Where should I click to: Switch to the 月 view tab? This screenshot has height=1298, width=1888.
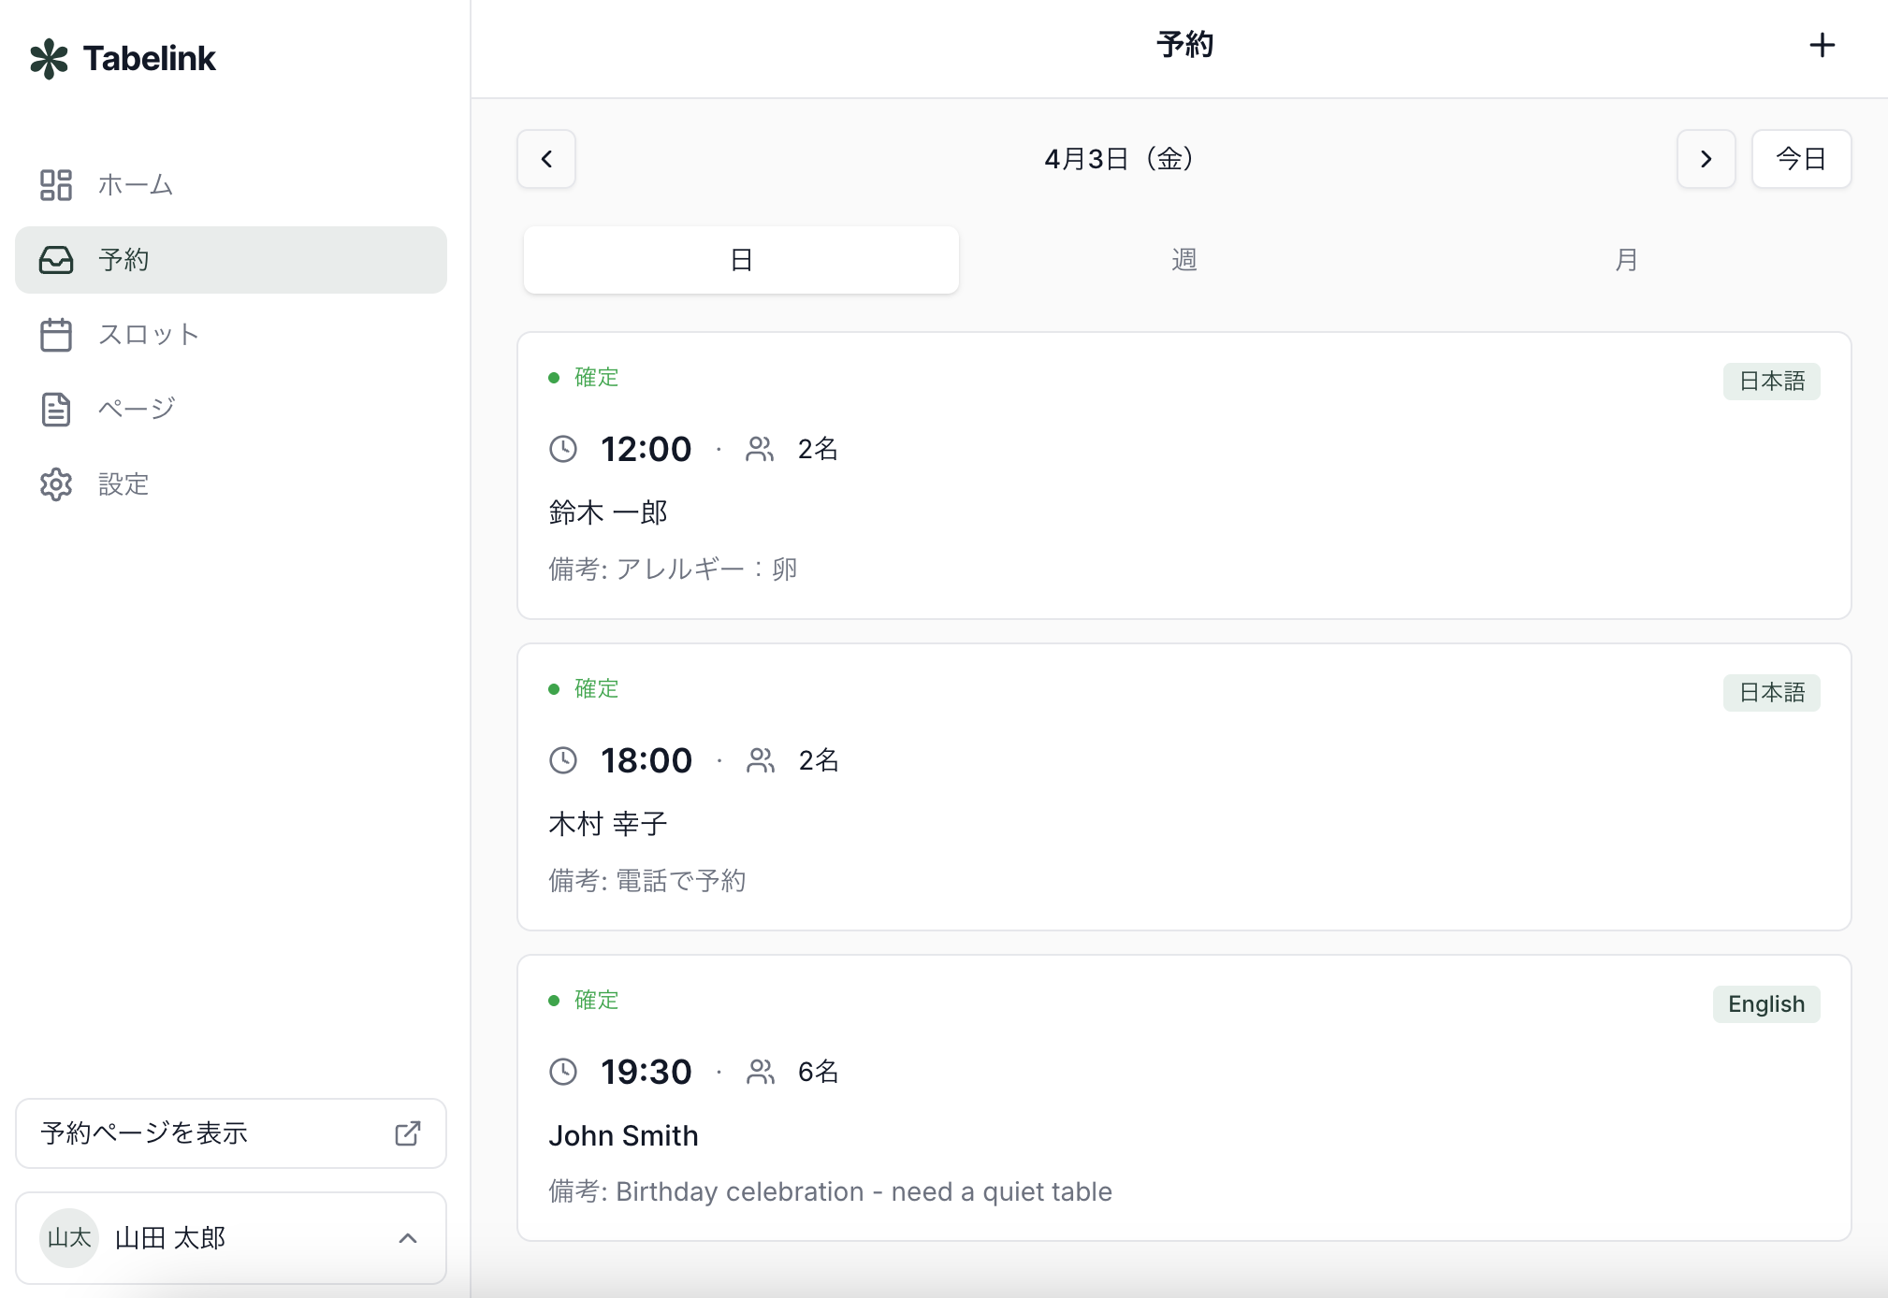[1625, 260]
